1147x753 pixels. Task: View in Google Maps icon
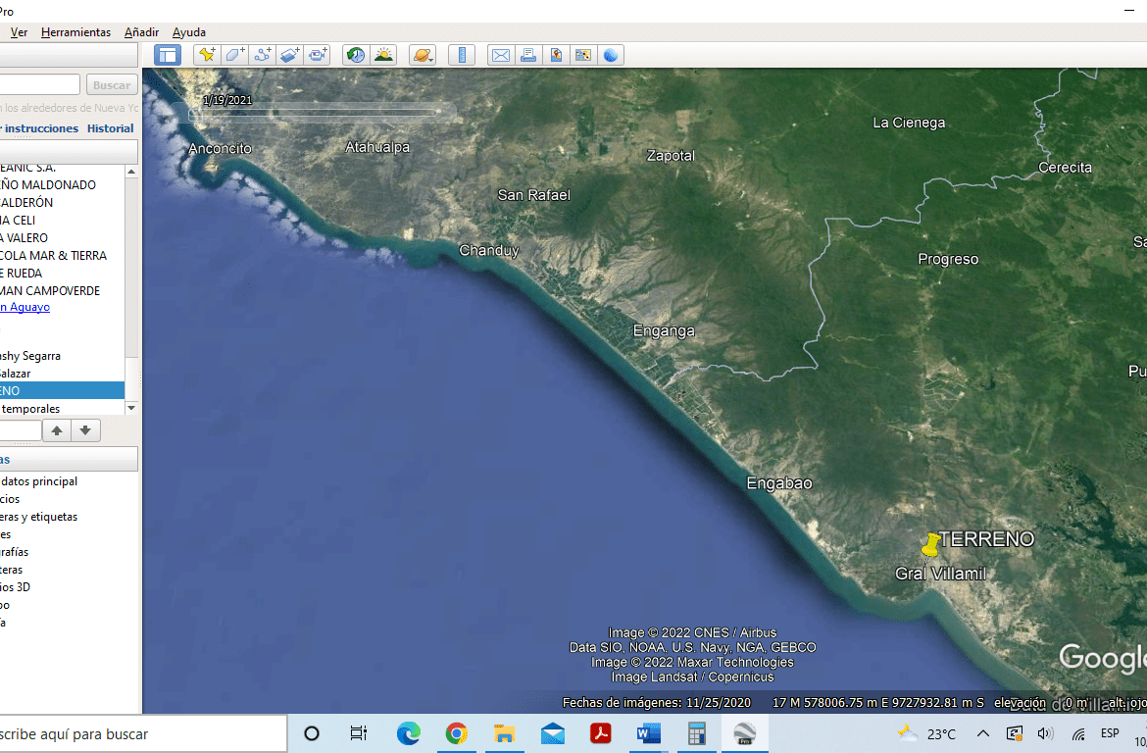tap(583, 55)
